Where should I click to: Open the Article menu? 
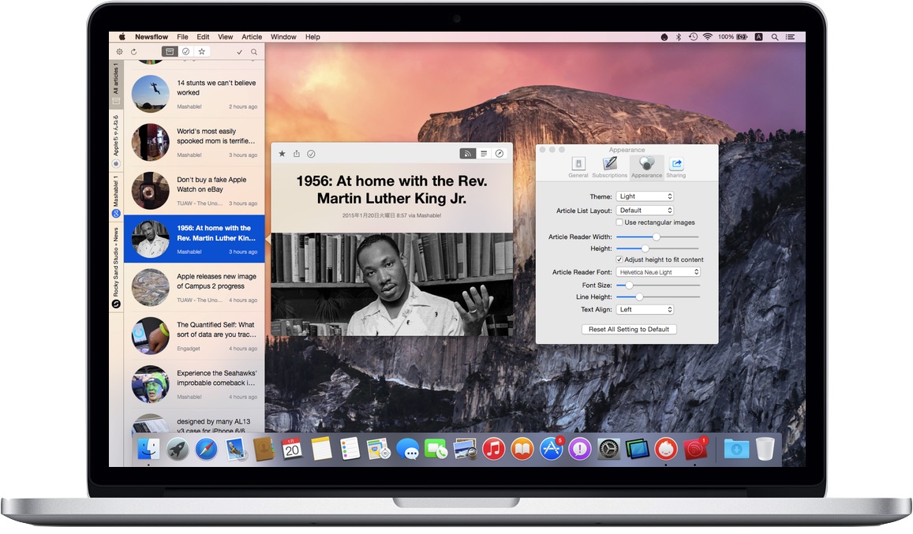(x=252, y=37)
